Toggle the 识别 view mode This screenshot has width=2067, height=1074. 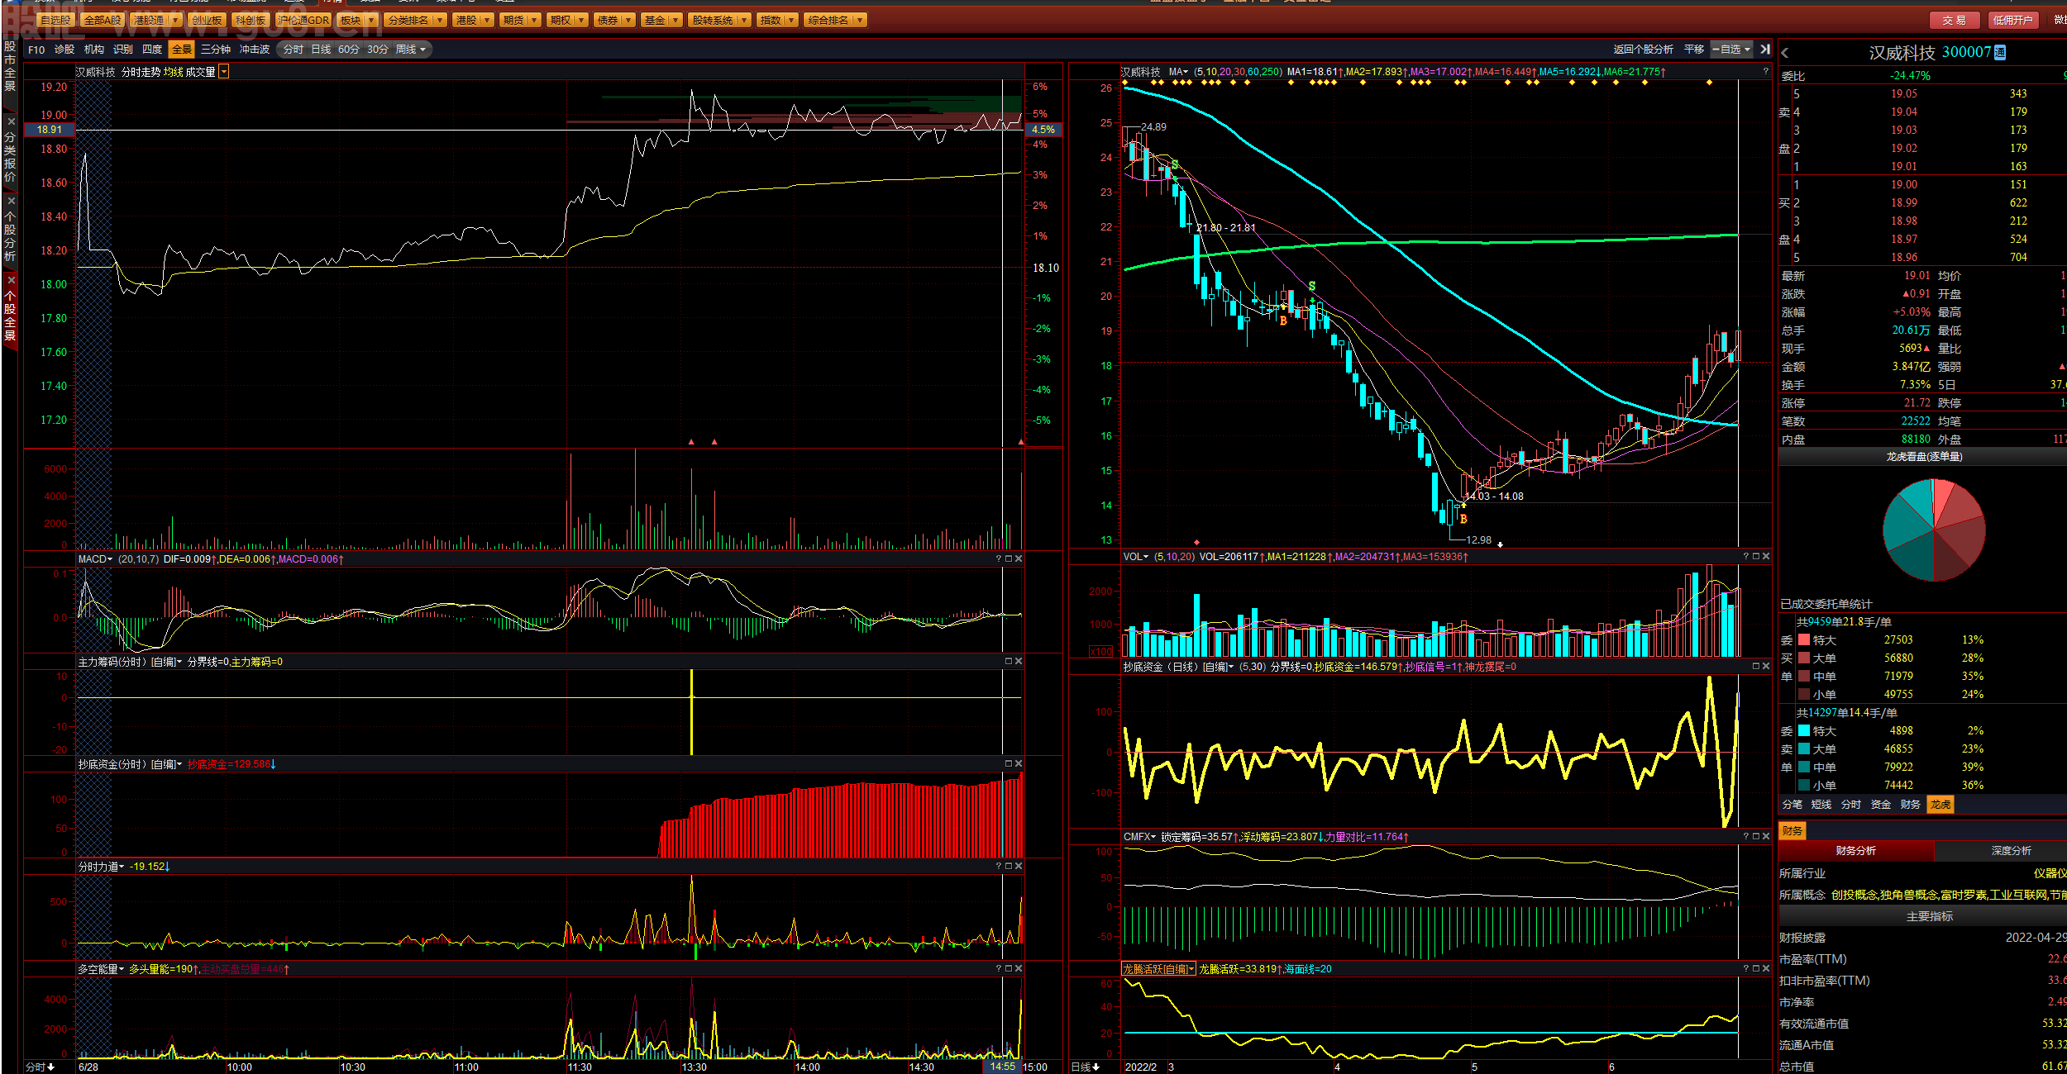(x=123, y=50)
